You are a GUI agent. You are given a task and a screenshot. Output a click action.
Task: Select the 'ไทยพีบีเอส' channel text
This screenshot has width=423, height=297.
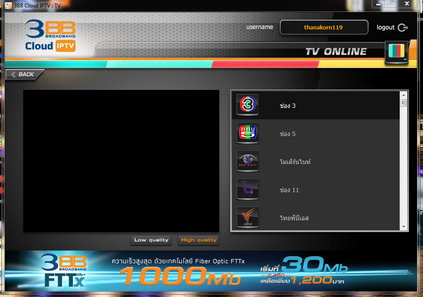[x=294, y=218]
